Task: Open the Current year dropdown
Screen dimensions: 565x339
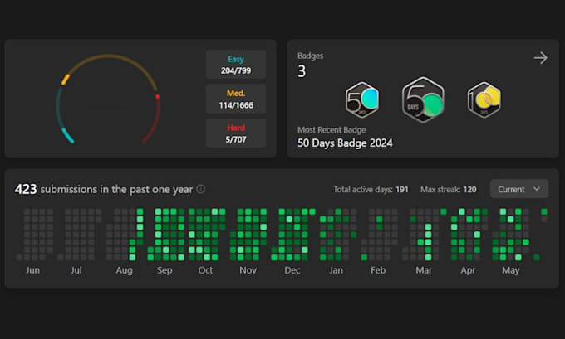Action: click(519, 189)
